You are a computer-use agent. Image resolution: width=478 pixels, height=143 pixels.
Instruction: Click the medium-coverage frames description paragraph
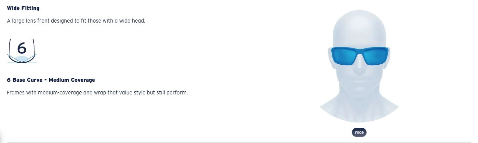click(97, 93)
